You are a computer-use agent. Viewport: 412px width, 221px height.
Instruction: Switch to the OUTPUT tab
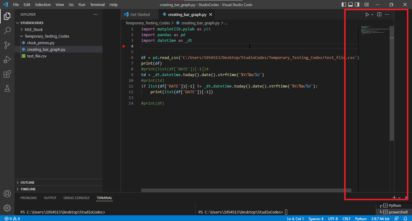point(50,198)
